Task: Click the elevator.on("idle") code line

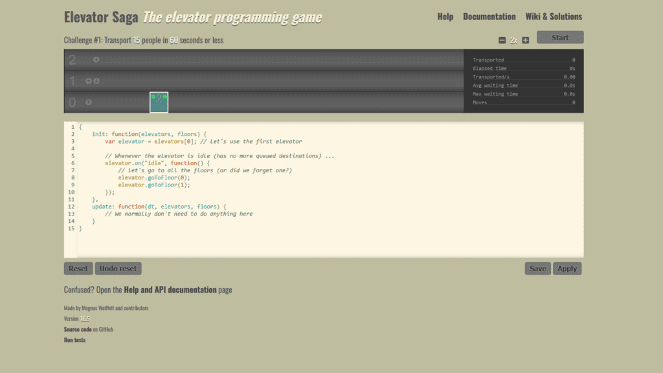Action: pyautogui.click(x=157, y=163)
